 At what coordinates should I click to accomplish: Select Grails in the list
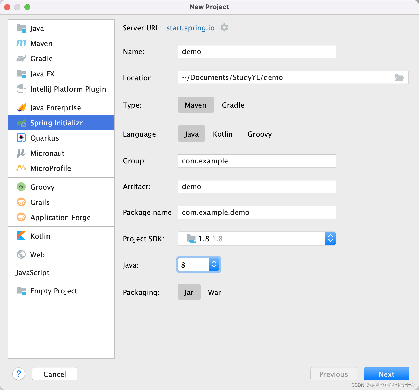tap(61, 202)
